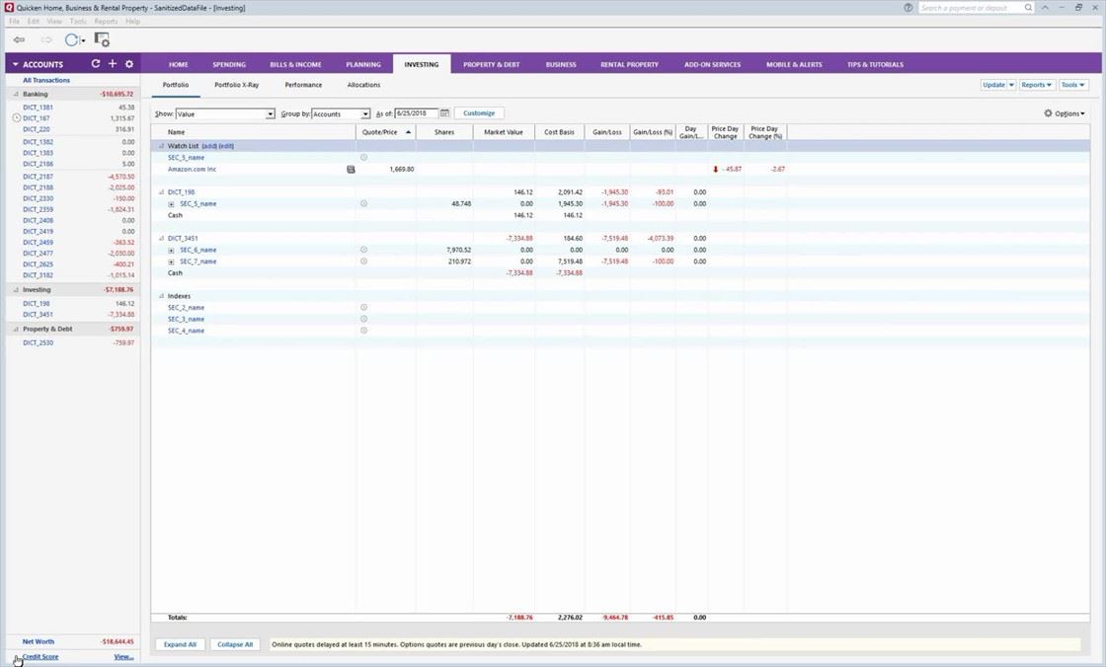Click the plus icon to add account

tap(113, 64)
